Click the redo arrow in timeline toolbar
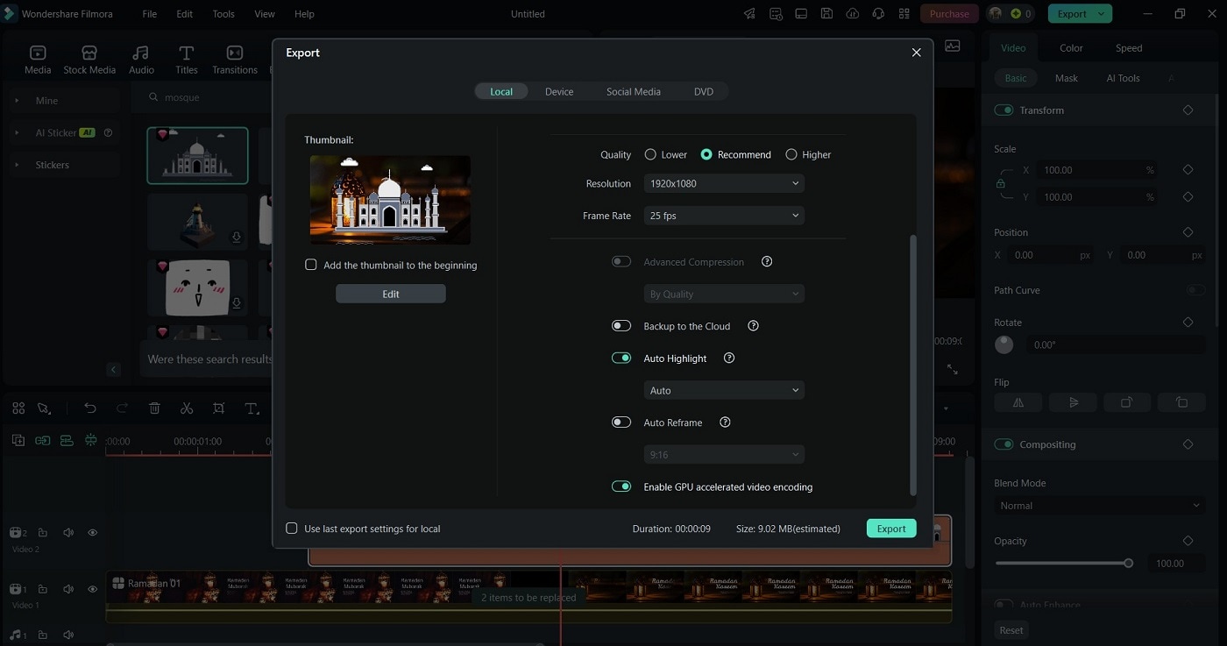This screenshot has width=1227, height=646. click(x=122, y=408)
